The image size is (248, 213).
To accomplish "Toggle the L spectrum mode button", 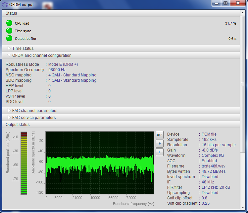I will click(160, 152).
